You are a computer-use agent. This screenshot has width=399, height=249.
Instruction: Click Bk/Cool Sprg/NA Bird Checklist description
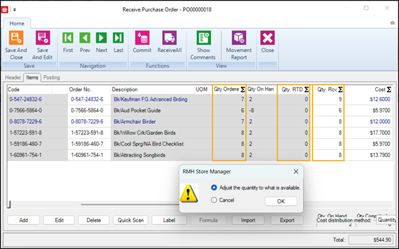point(148,144)
